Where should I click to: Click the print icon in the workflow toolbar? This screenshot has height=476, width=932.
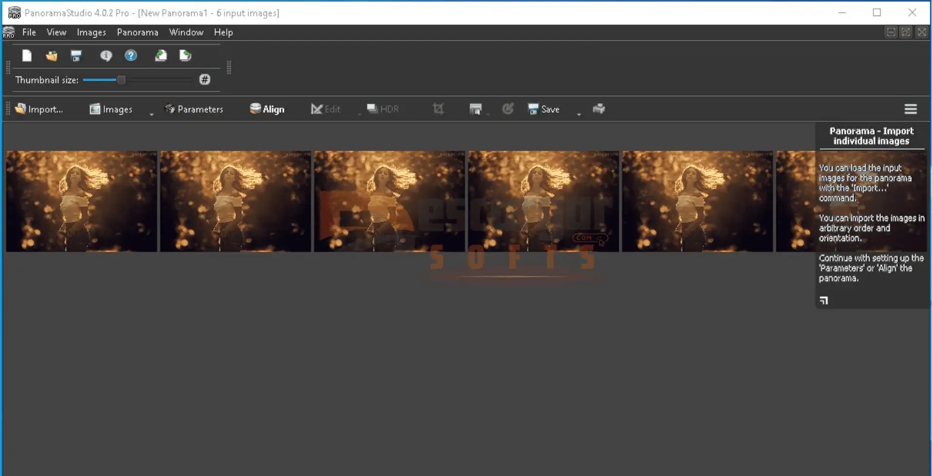(599, 109)
